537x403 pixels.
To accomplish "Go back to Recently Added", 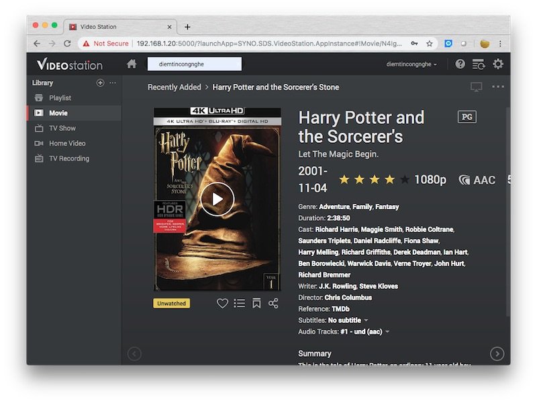I will pyautogui.click(x=175, y=87).
